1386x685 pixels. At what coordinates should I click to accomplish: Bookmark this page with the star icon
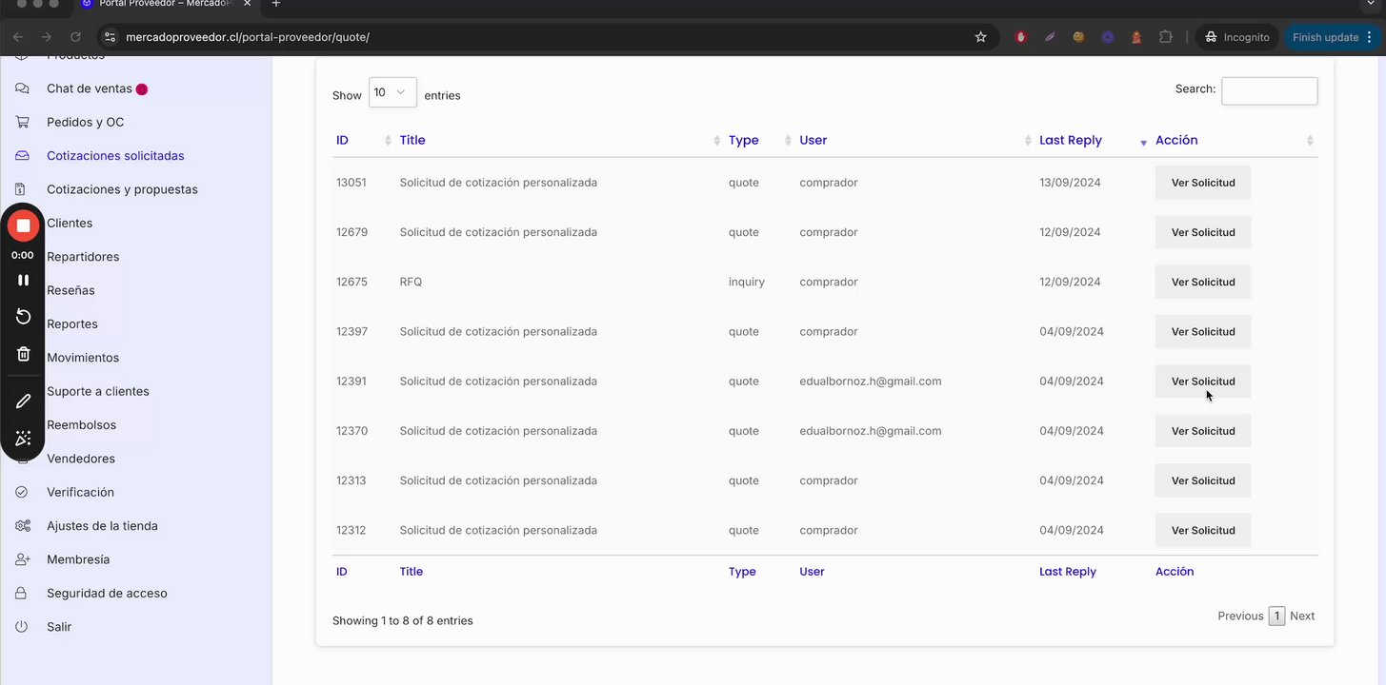click(x=980, y=37)
